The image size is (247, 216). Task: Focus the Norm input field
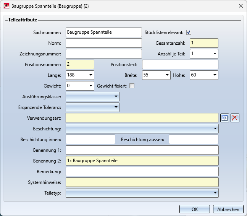click(104, 43)
